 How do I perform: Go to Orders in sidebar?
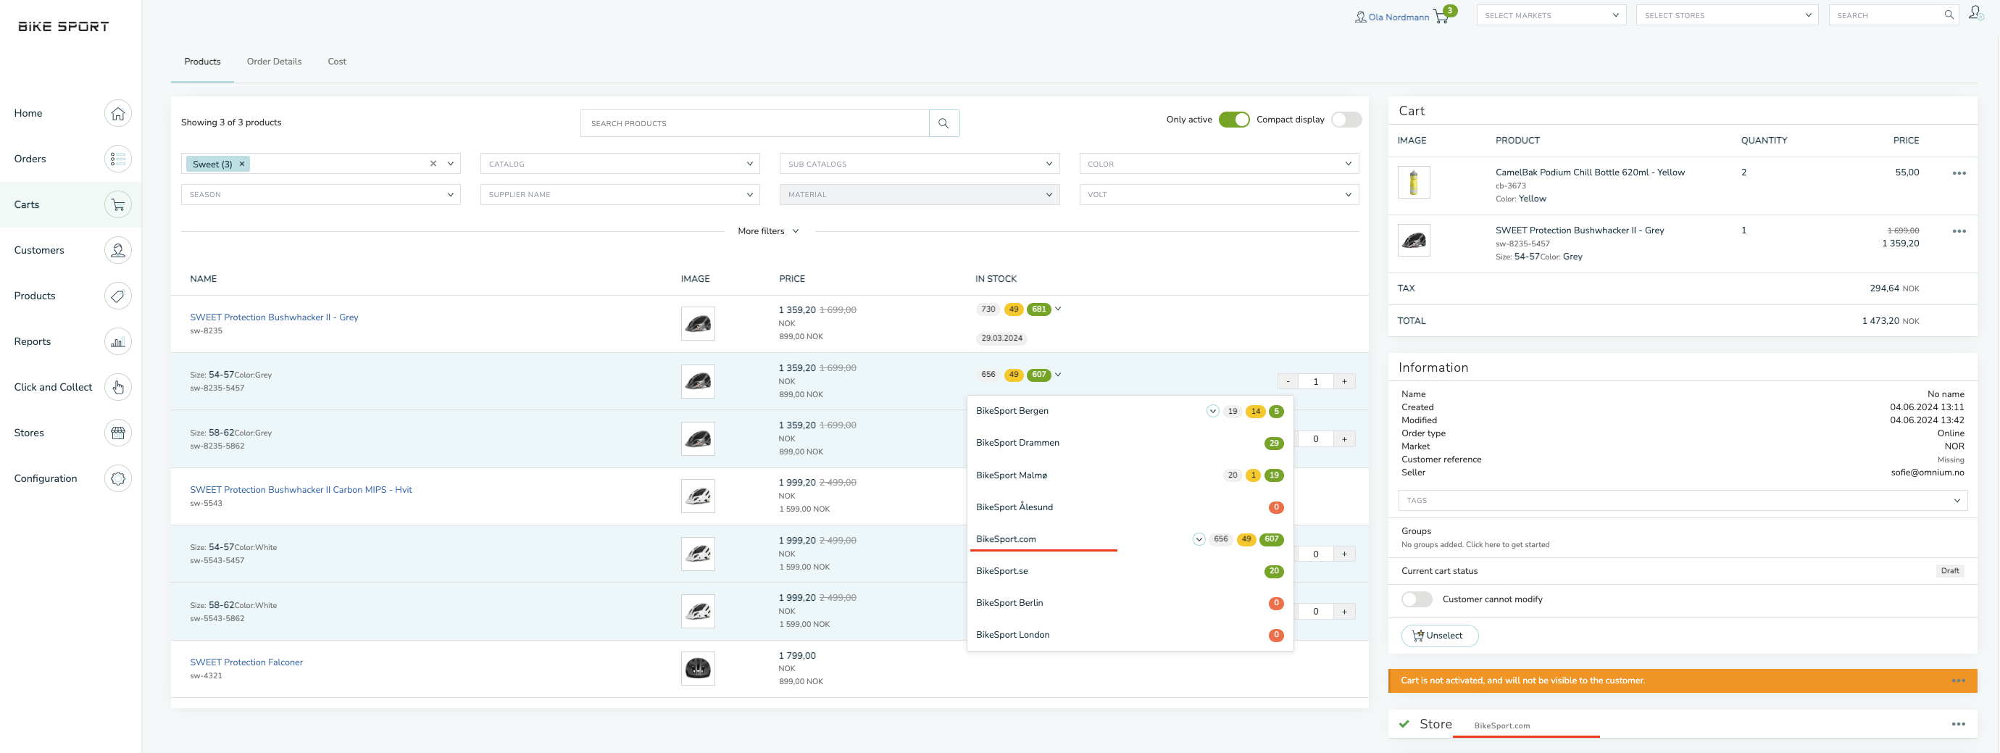(30, 159)
